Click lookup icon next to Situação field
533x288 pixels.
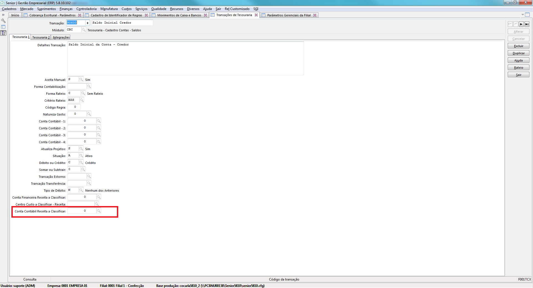(81, 156)
